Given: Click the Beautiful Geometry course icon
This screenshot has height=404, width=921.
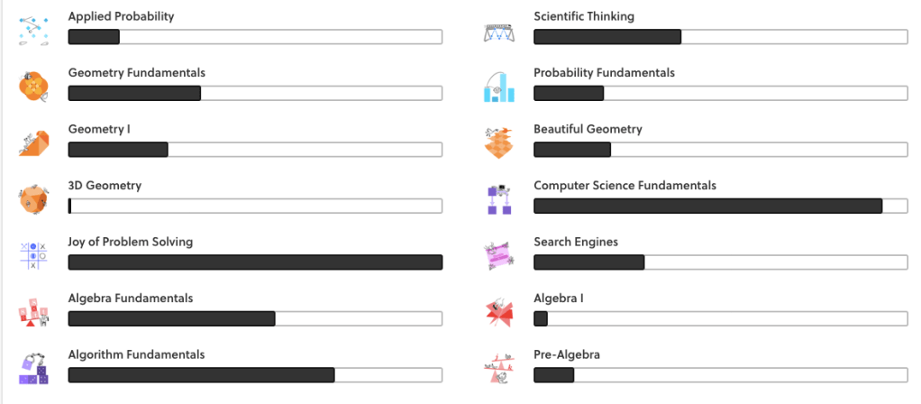Looking at the screenshot, I should click(498, 142).
